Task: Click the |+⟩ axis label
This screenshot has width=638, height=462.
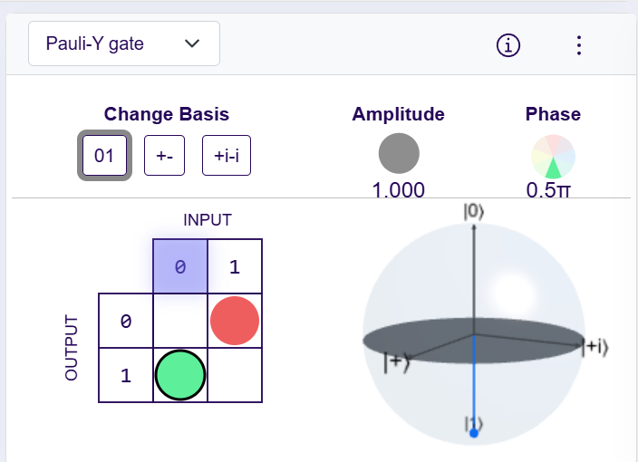Action: 397,362
